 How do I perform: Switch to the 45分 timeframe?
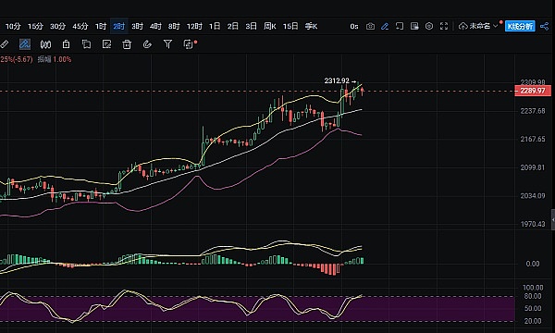(x=80, y=26)
